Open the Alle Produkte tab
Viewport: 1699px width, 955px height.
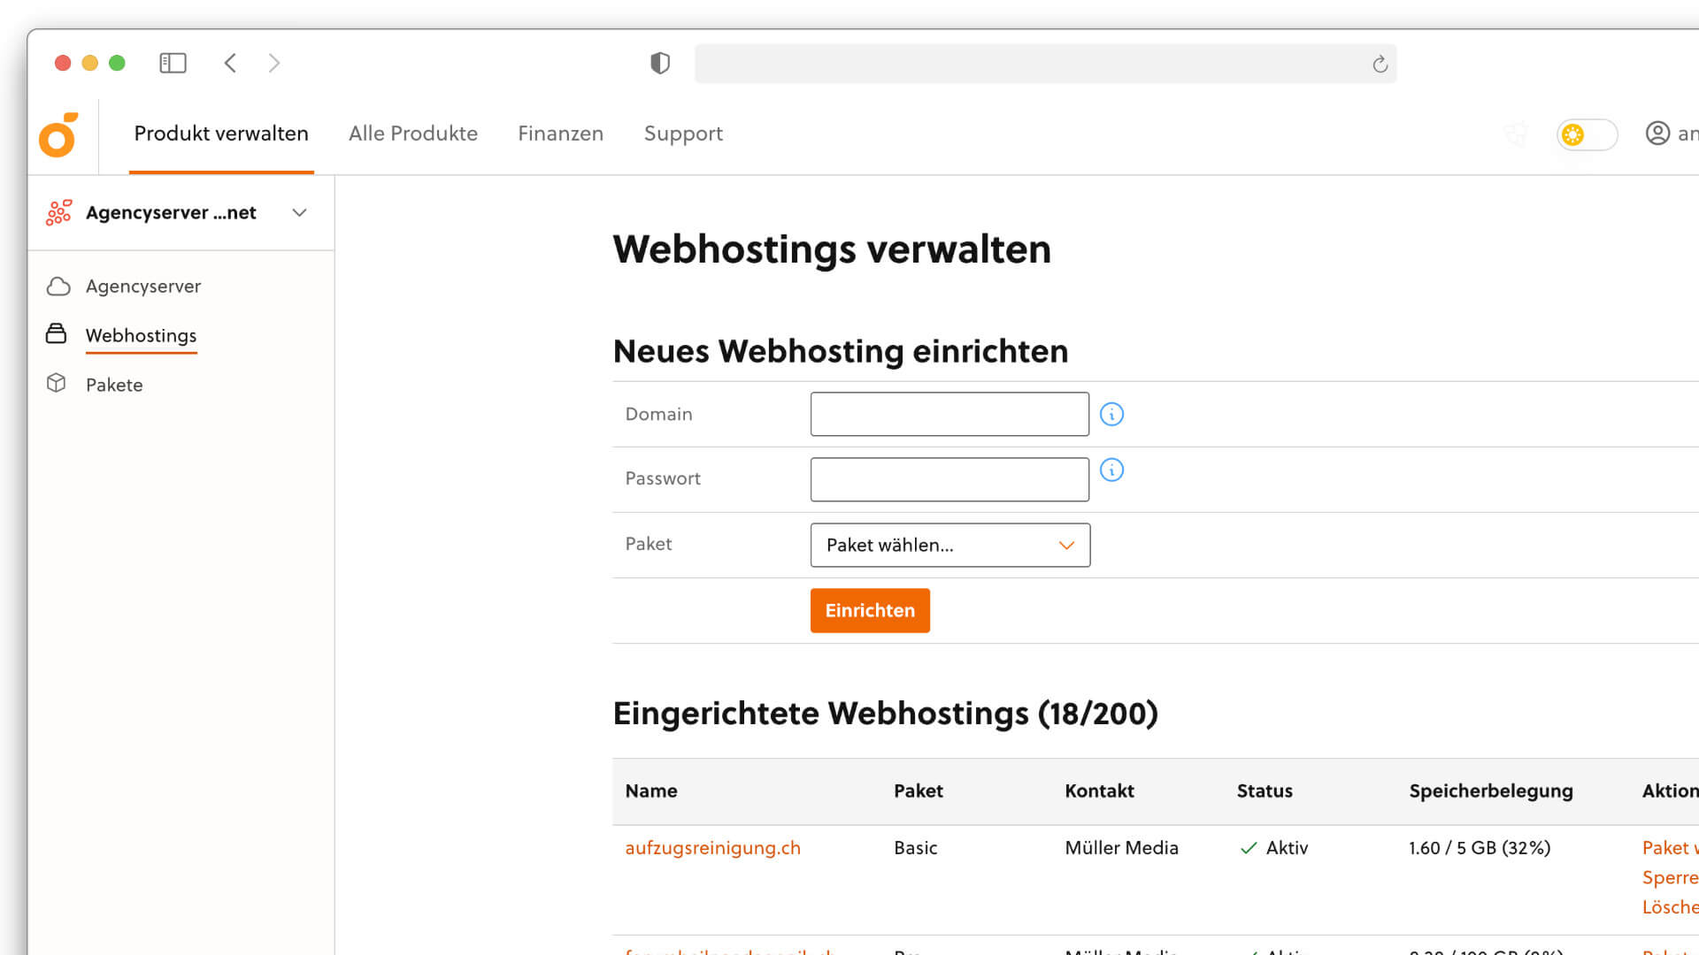point(413,134)
